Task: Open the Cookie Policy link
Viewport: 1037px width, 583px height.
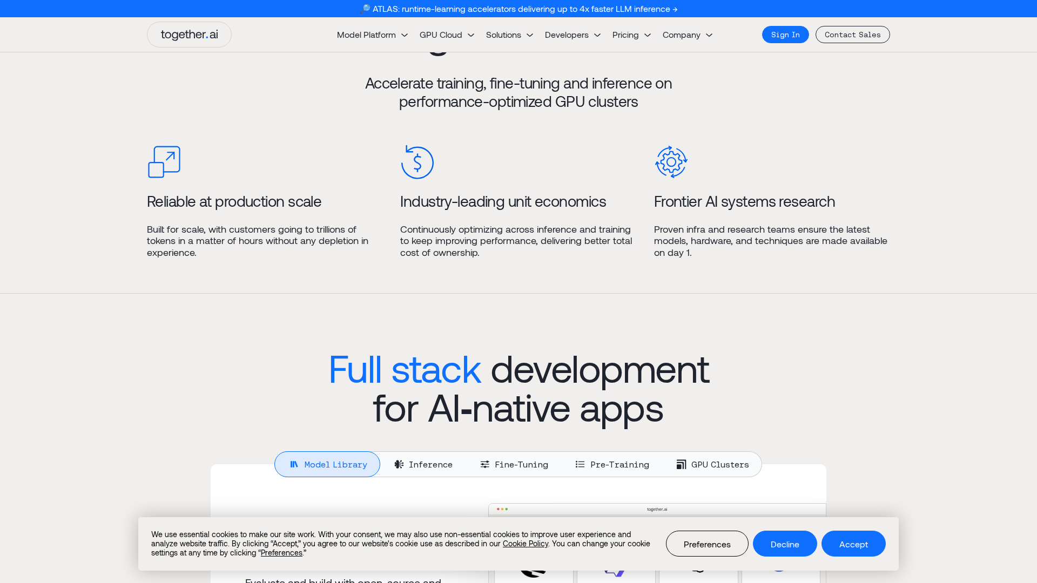Action: pos(524,544)
